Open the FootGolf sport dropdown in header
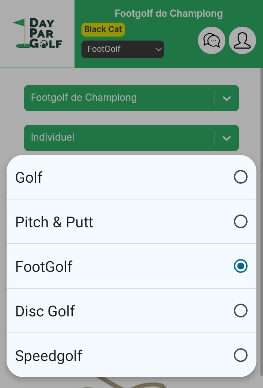This screenshot has height=388, width=263. [x=123, y=49]
